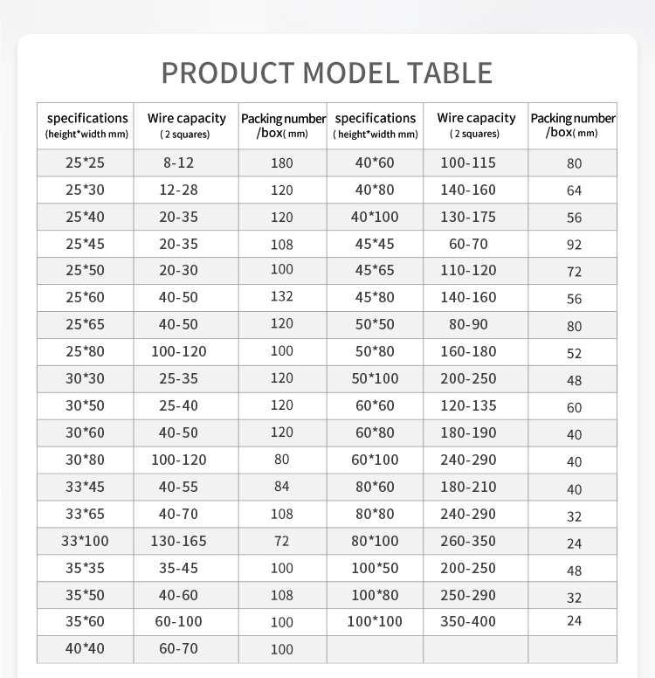The width and height of the screenshot is (655, 678).
Task: Click the right Wire capacity column header
Action: coord(476,125)
